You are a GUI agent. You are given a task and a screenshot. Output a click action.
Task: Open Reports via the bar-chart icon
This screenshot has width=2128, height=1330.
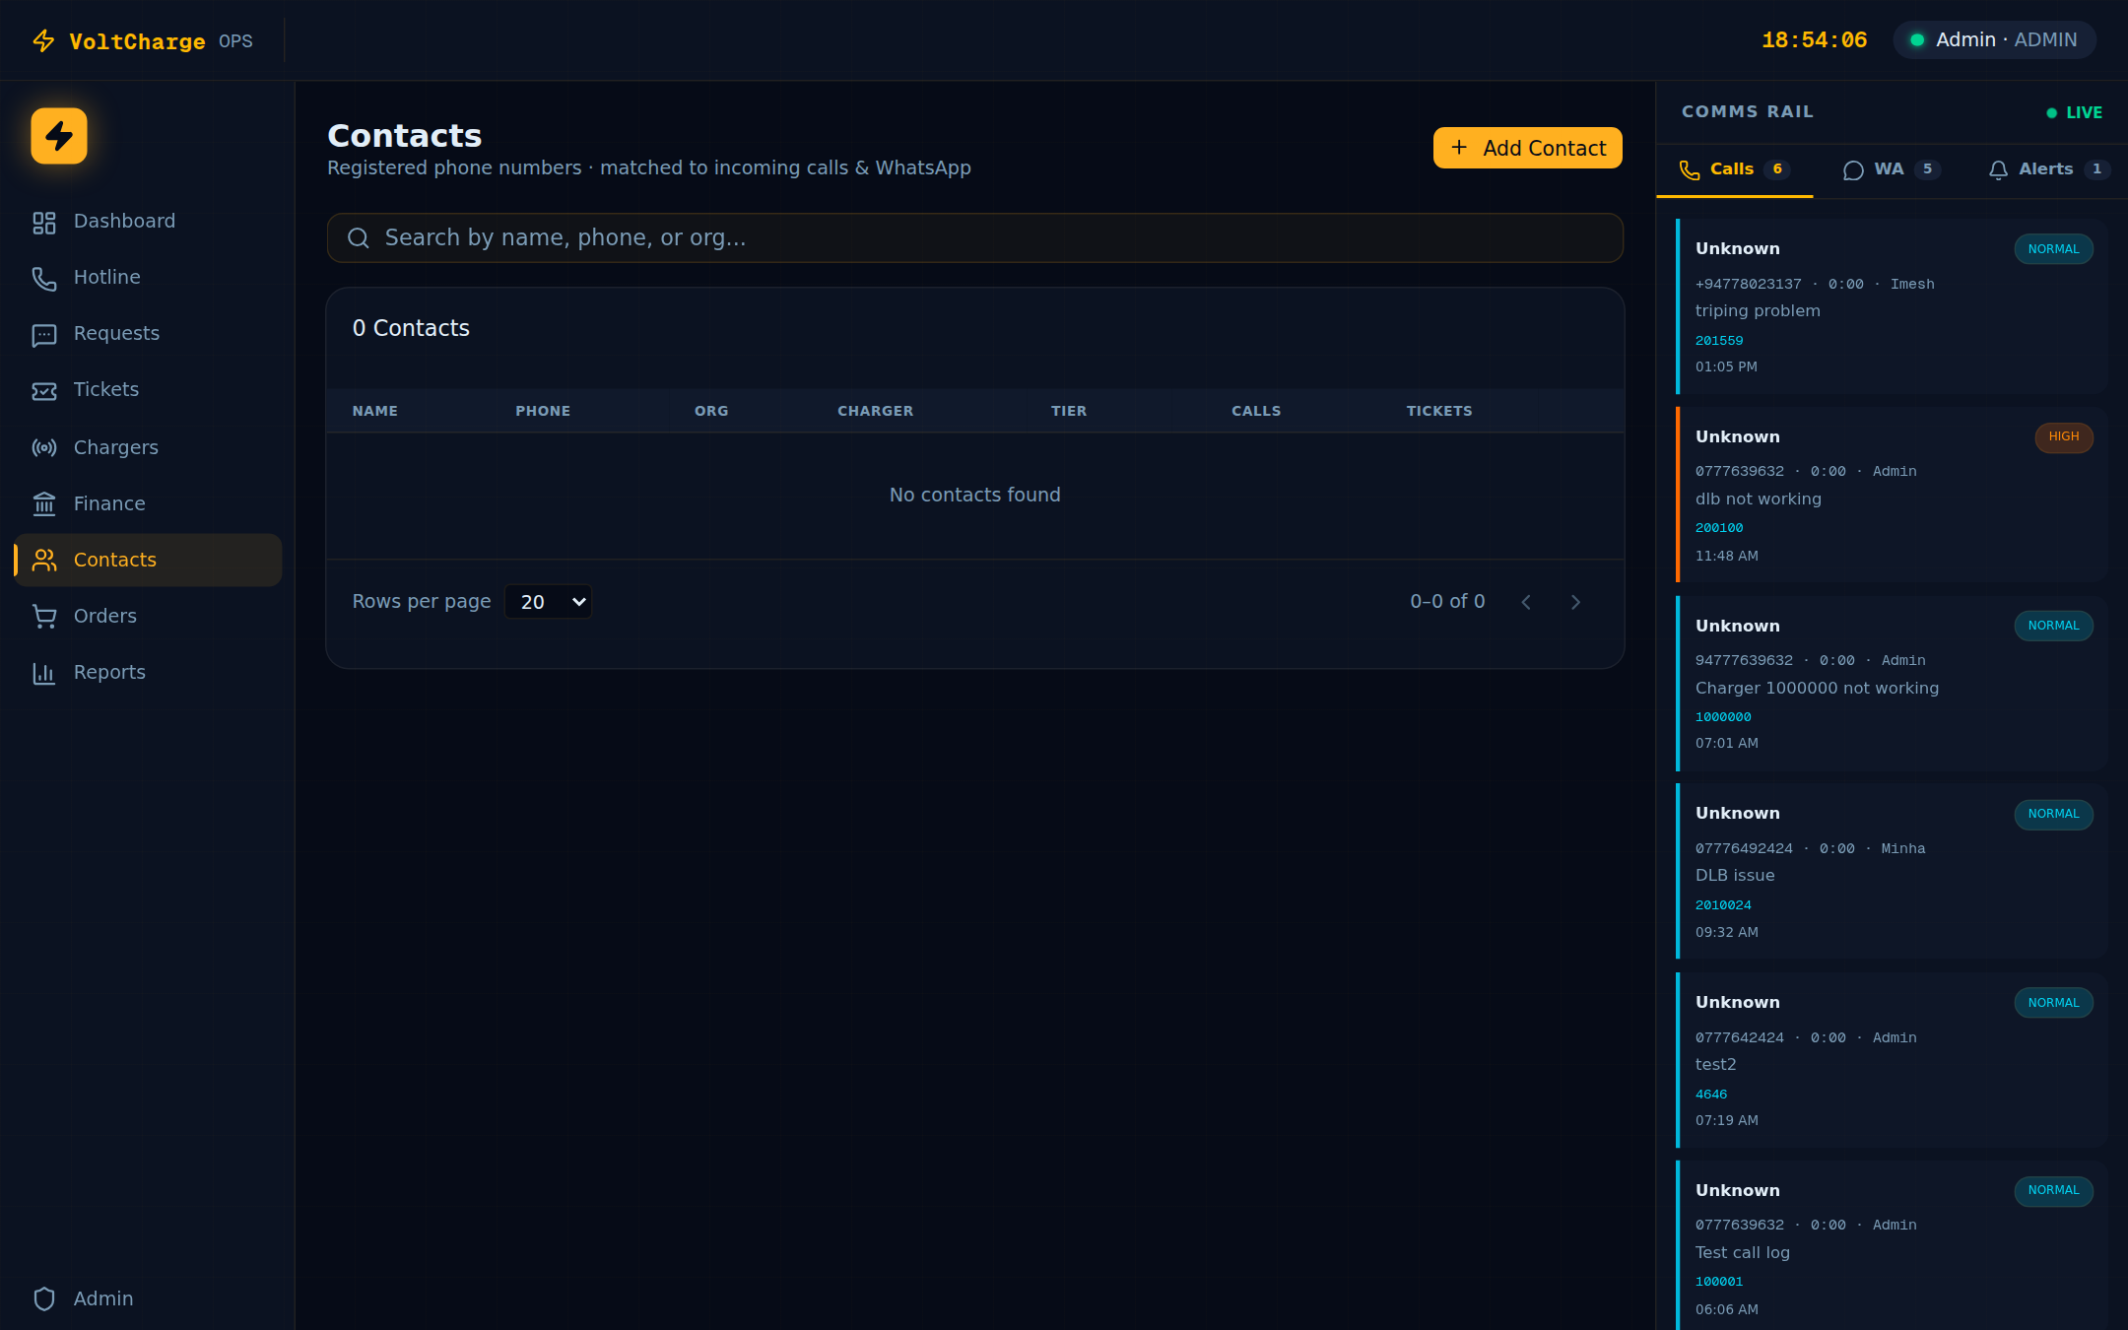coord(43,672)
